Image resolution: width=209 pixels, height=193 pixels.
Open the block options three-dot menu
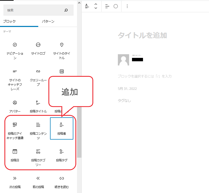coord(127,6)
